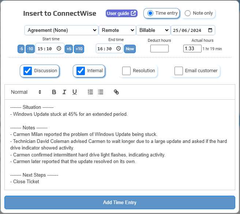Open the Agreement (None) dropdown

[x=61, y=30]
